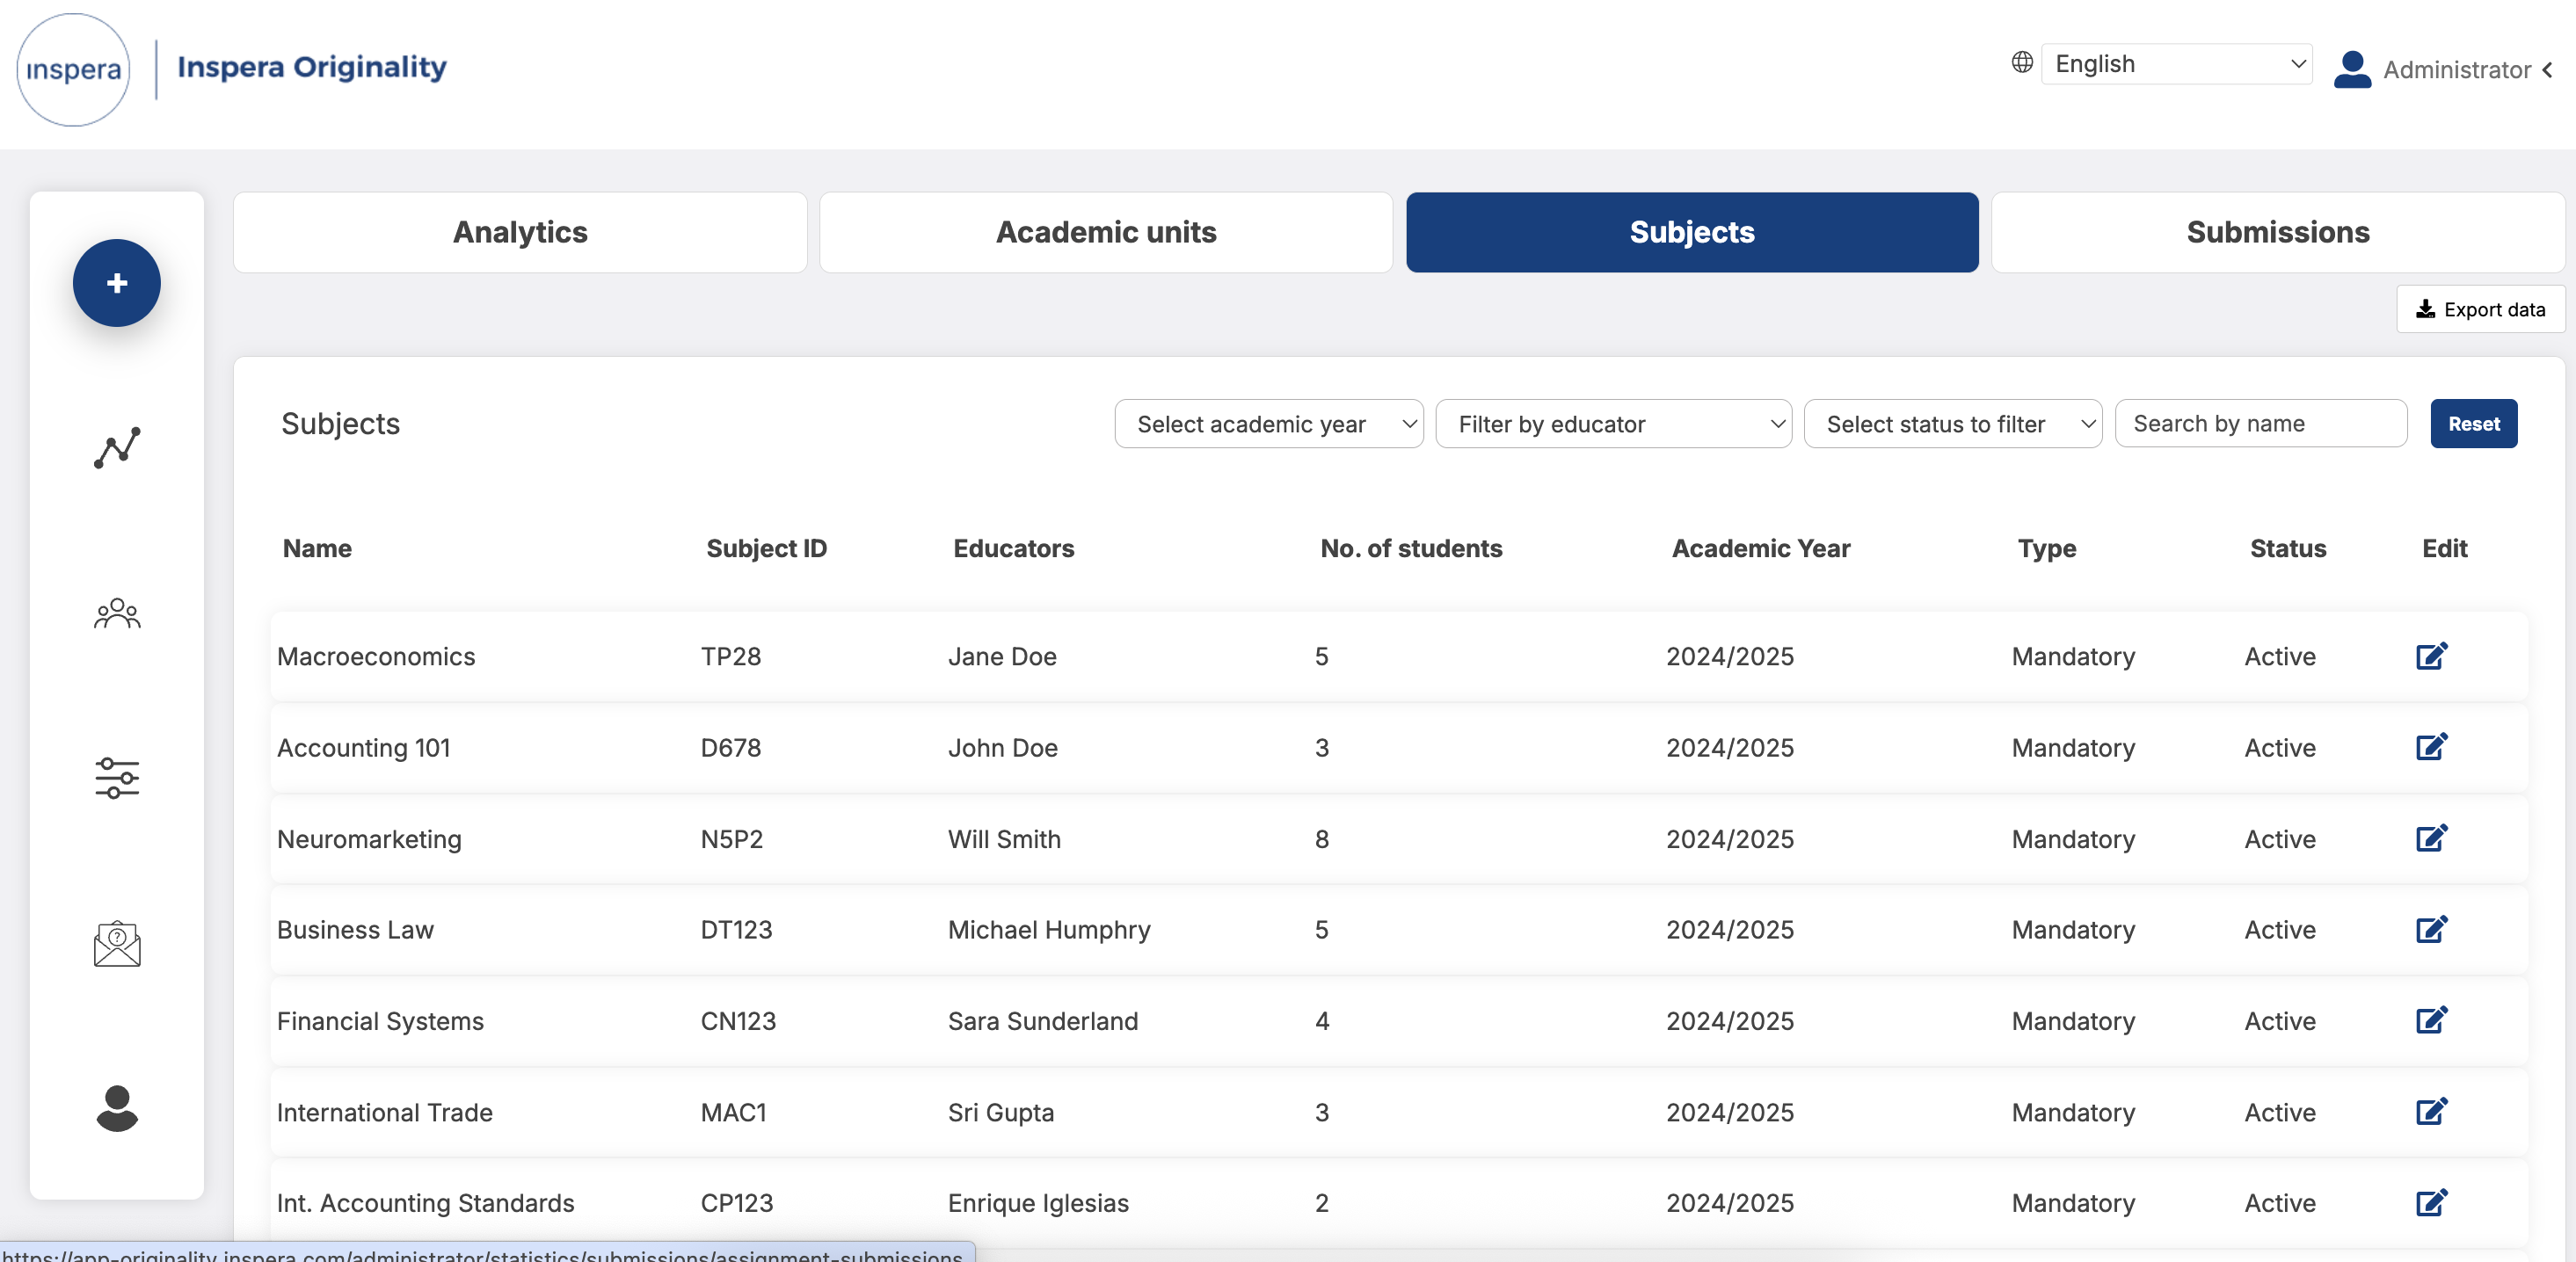Click the International Trade subject name

[385, 1112]
